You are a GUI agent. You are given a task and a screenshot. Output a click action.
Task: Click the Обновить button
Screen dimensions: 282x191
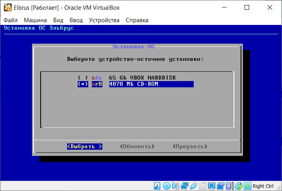137,147
